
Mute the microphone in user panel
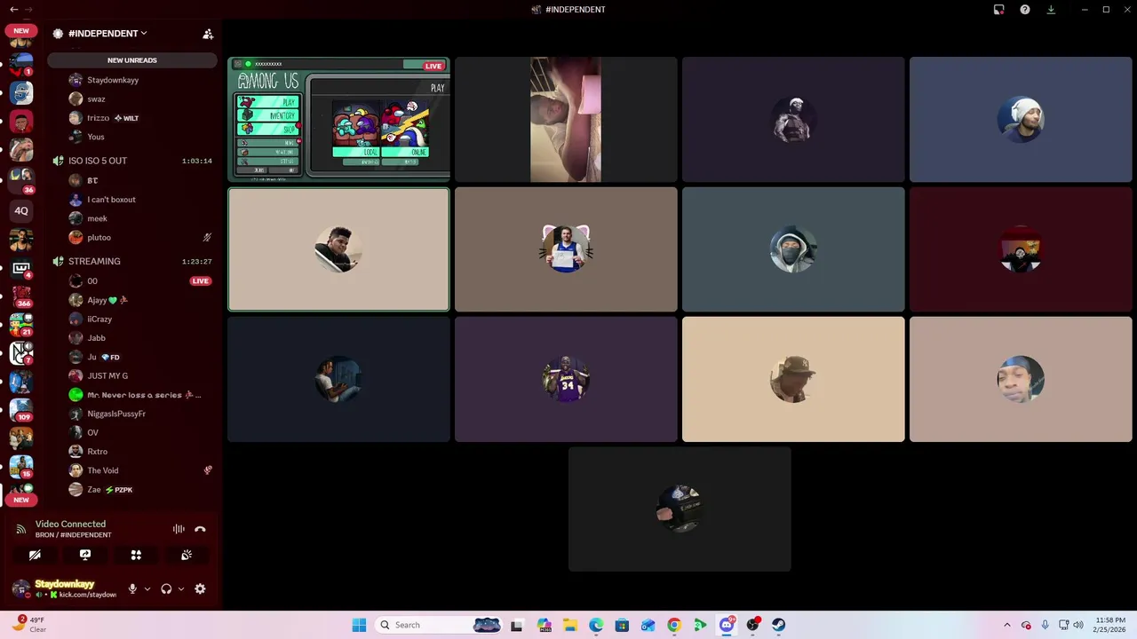click(x=132, y=588)
